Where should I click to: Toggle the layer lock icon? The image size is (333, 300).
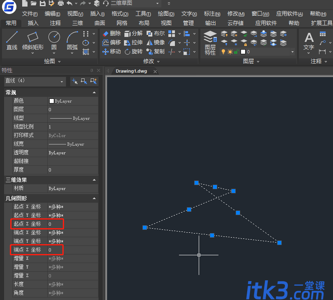[x=237, y=52]
